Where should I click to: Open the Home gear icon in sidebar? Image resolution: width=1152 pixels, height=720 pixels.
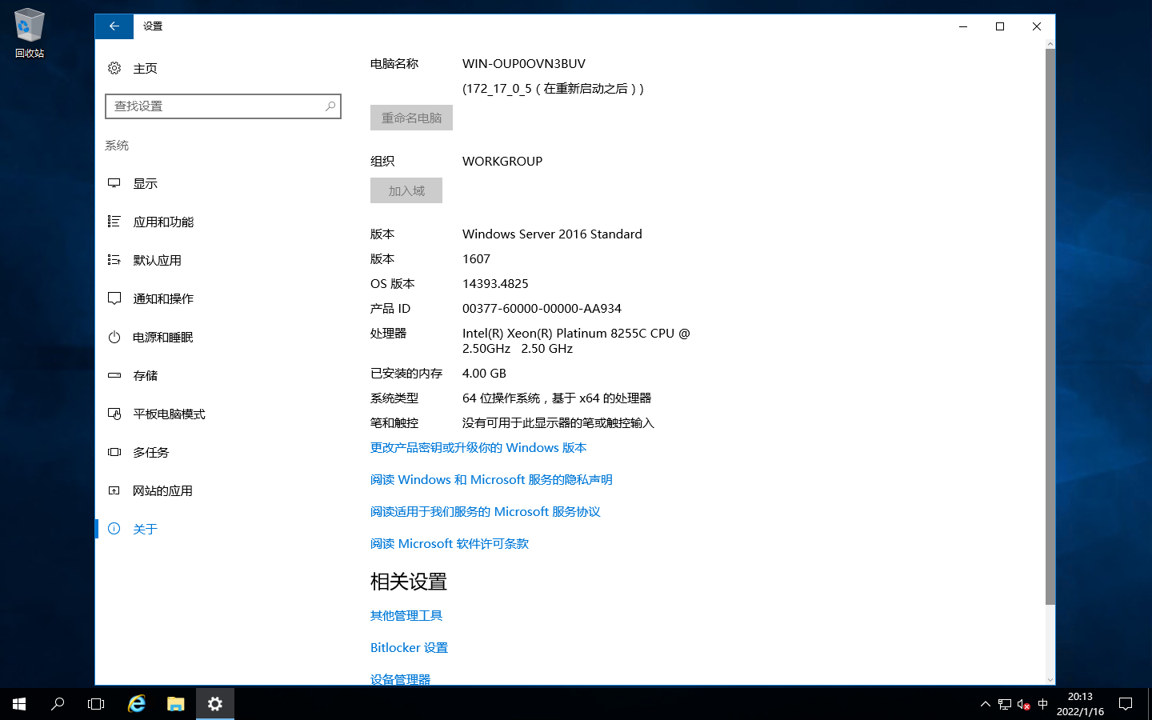click(x=114, y=68)
